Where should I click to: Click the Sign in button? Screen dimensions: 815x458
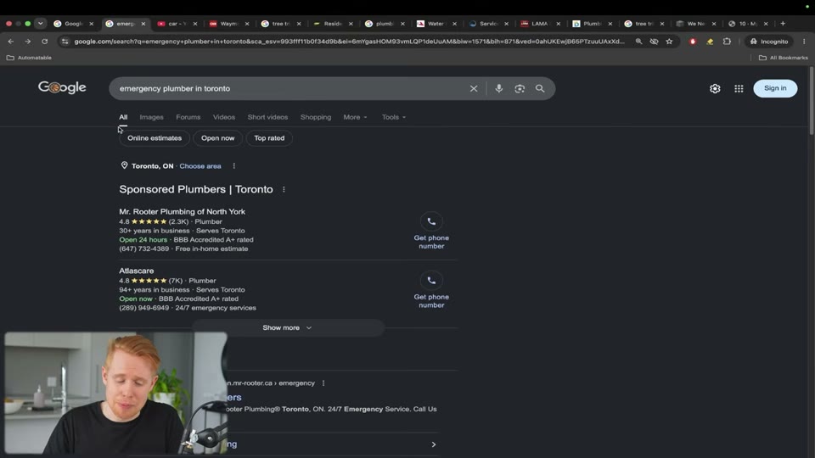[775, 88]
